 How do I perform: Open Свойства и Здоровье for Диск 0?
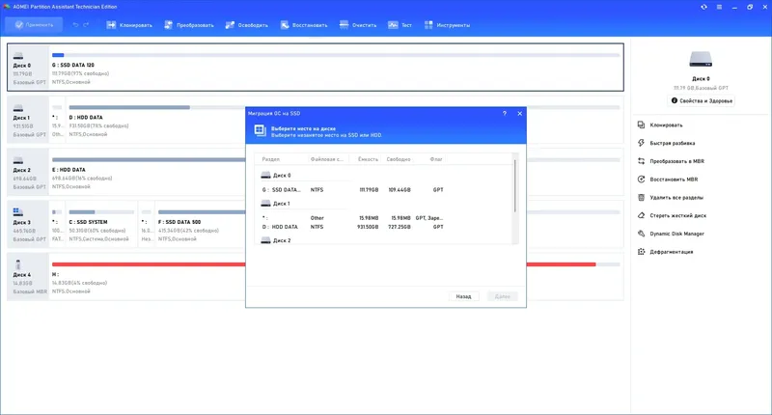[x=702, y=100]
